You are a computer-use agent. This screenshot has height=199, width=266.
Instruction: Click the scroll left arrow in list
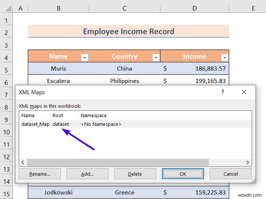click(23, 162)
